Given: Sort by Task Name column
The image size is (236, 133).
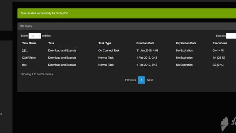Looking at the screenshot, I should pos(29,43).
